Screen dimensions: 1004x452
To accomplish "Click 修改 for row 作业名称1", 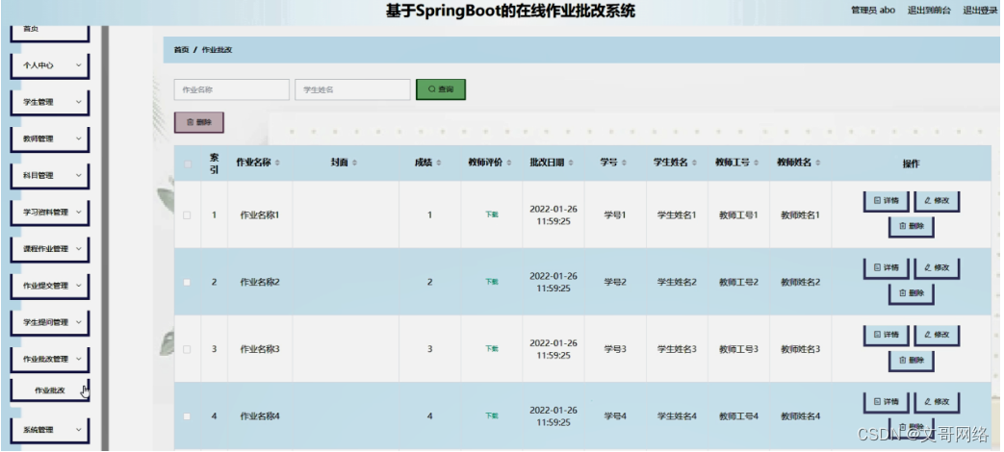I will click(x=937, y=201).
